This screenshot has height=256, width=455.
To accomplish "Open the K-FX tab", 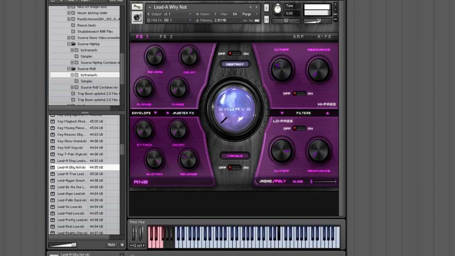I will [324, 37].
